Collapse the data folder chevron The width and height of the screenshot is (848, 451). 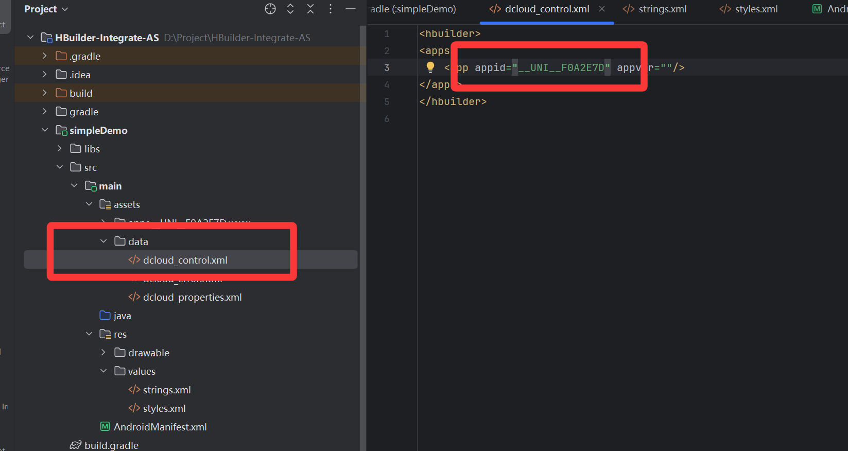coord(103,241)
